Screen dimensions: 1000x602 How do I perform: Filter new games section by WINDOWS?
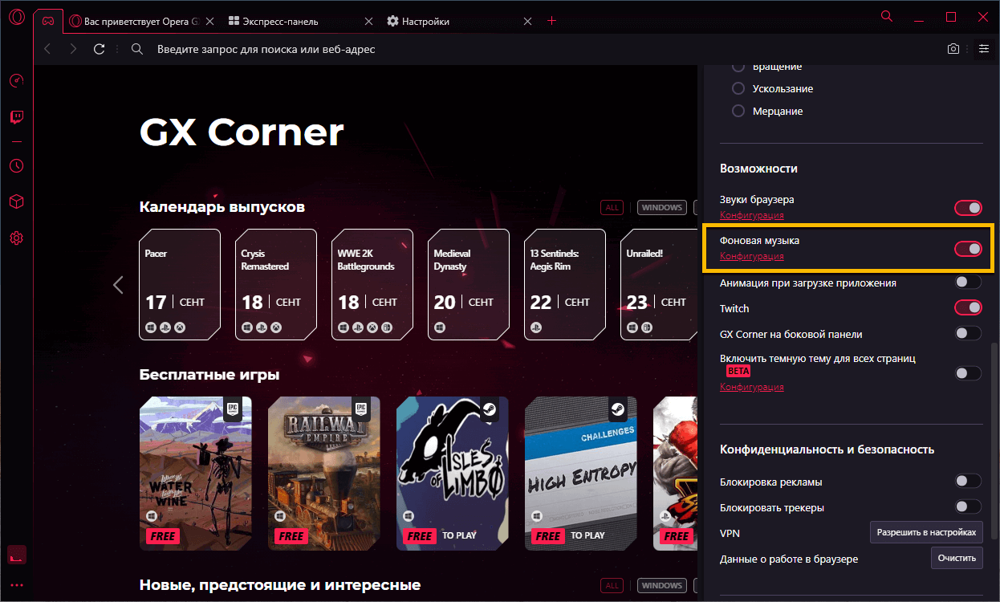pos(661,586)
